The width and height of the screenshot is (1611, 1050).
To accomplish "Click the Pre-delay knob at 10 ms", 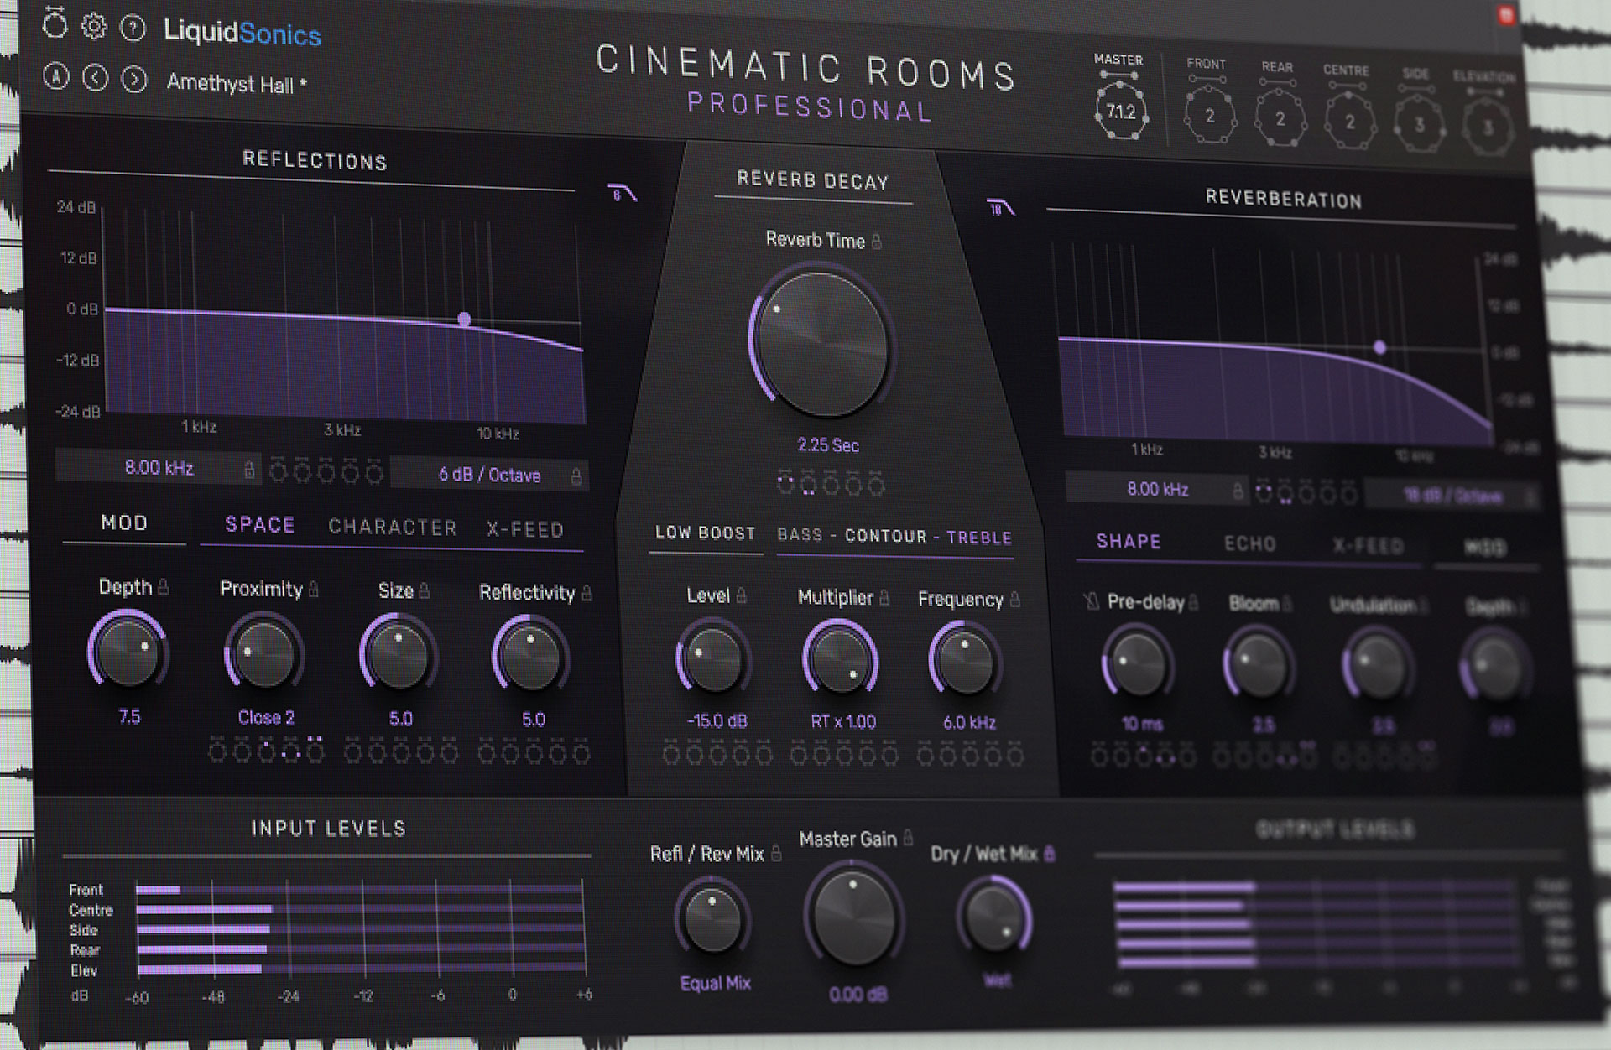I will click(1138, 664).
